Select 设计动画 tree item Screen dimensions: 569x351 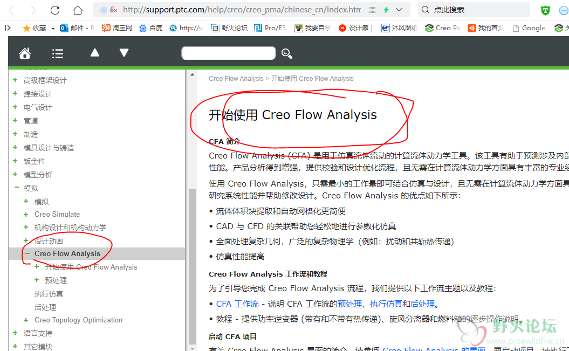[49, 241]
